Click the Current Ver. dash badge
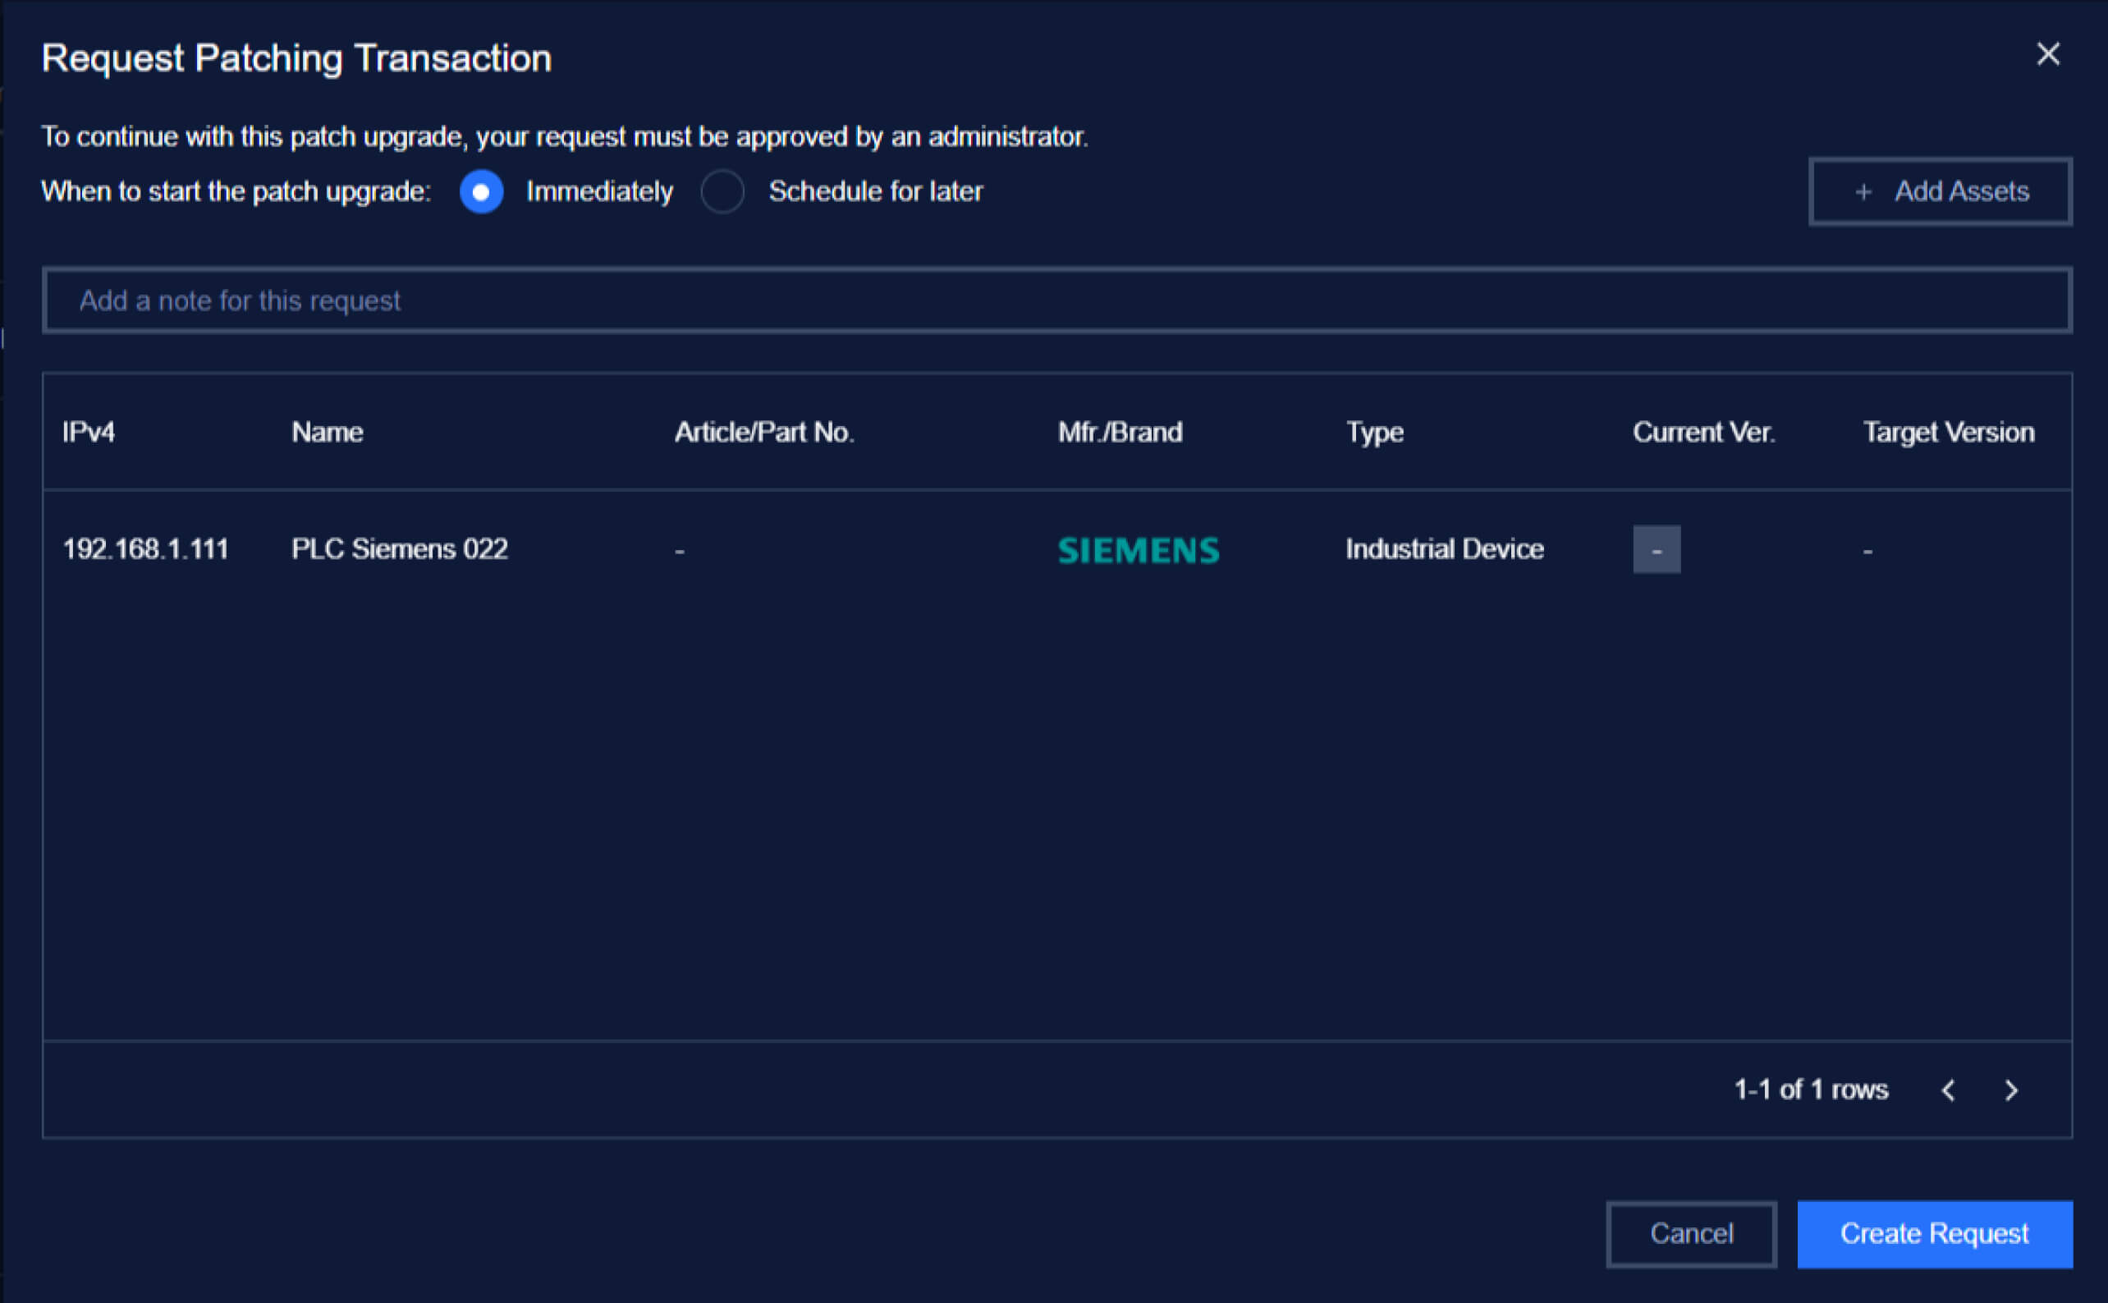 pos(1656,549)
